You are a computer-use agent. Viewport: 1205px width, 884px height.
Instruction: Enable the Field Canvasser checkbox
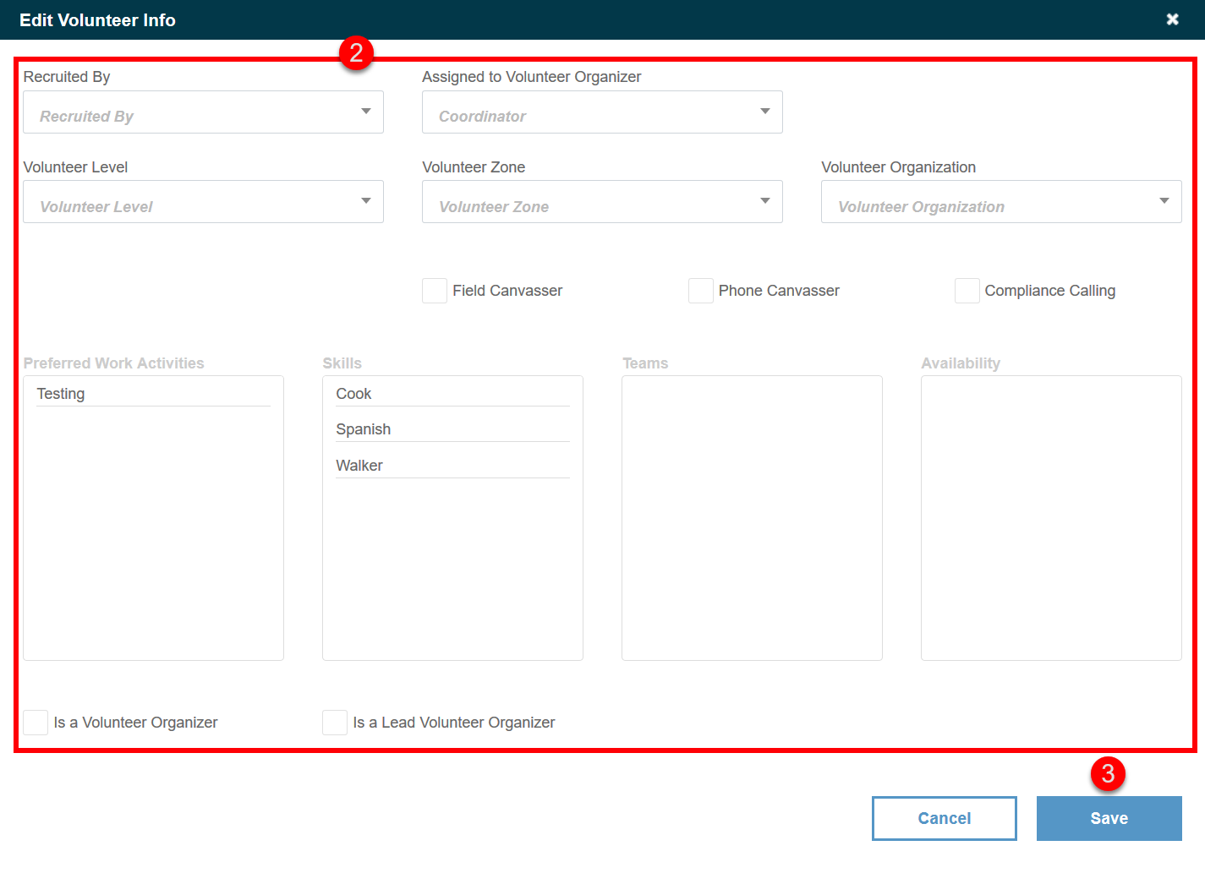tap(434, 290)
